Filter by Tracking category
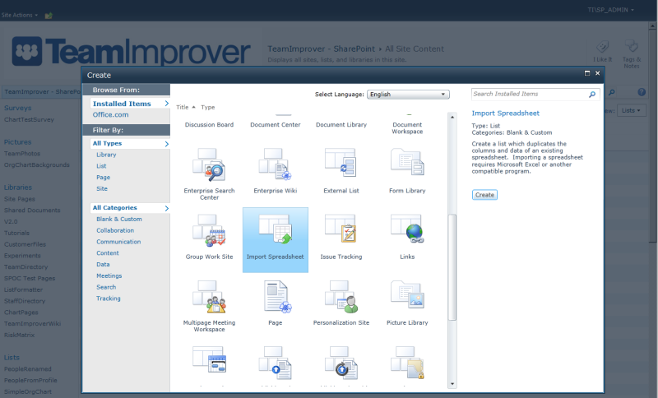658x398 pixels. click(109, 298)
